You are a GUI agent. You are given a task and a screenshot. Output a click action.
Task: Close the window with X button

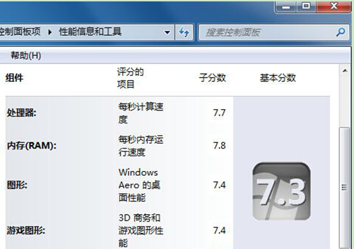pos(334,7)
